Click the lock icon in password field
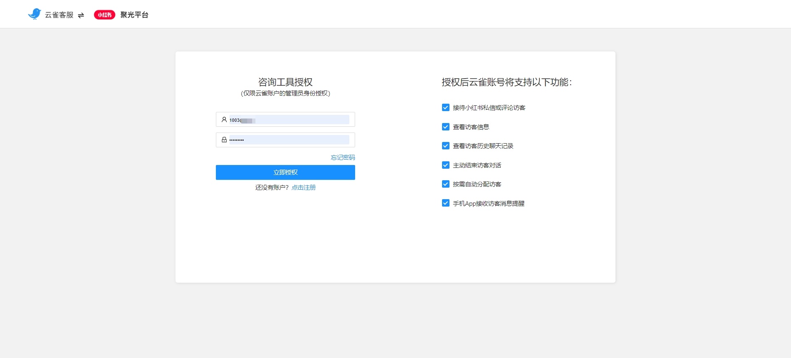The width and height of the screenshot is (791, 358). [x=224, y=140]
